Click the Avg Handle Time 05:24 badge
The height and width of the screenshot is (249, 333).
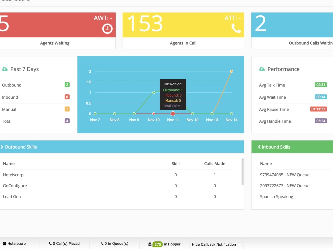tap(321, 121)
